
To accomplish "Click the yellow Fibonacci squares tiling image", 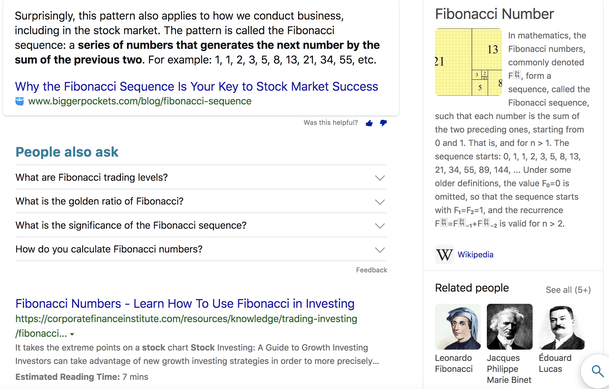I will coord(468,62).
